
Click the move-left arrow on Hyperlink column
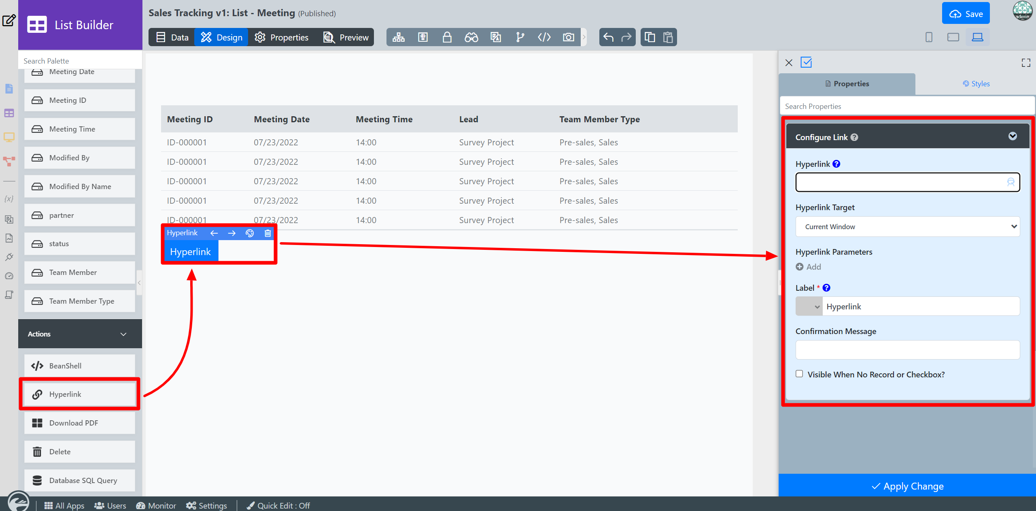pyautogui.click(x=214, y=233)
